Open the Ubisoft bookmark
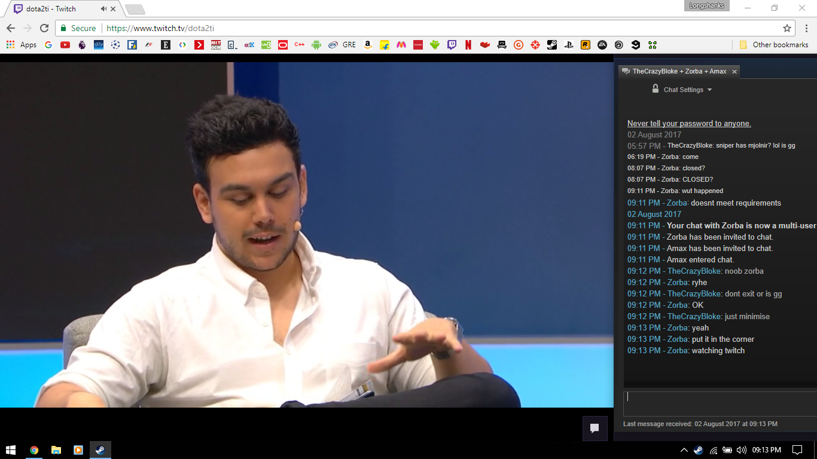Viewport: 817px width, 459px height. [x=619, y=45]
